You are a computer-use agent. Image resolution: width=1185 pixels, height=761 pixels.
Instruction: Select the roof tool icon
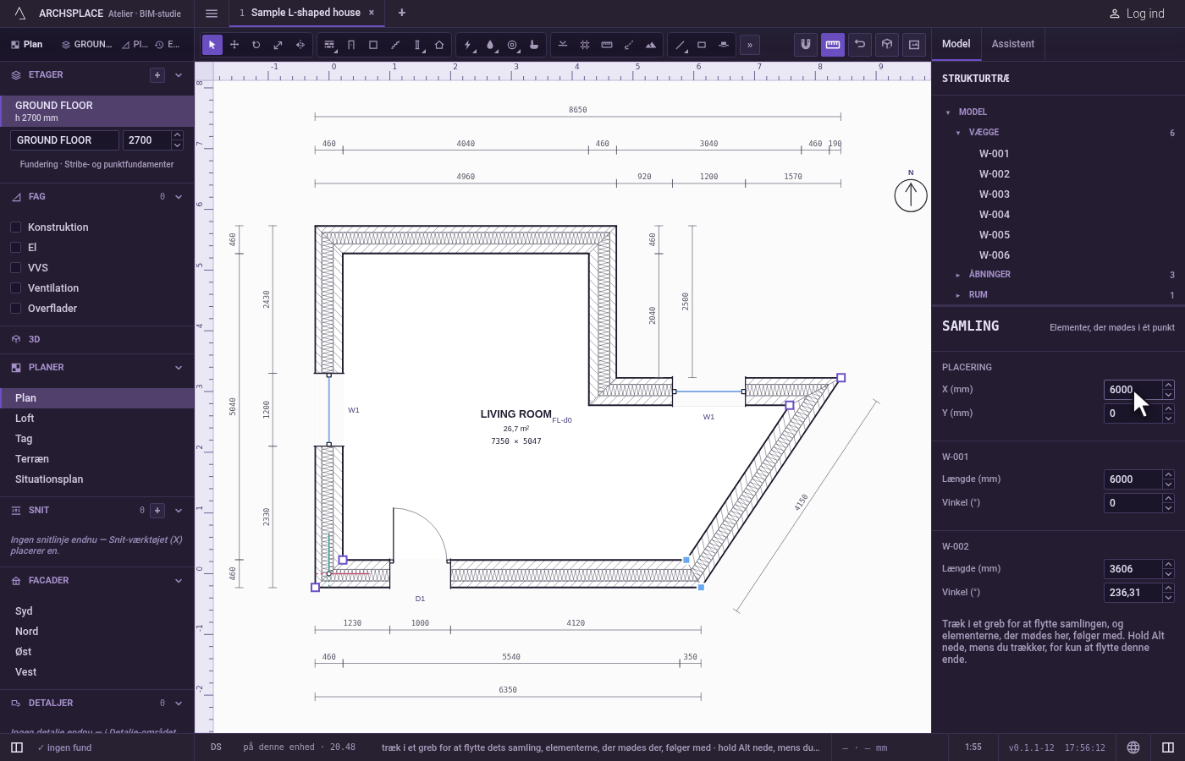(x=439, y=45)
